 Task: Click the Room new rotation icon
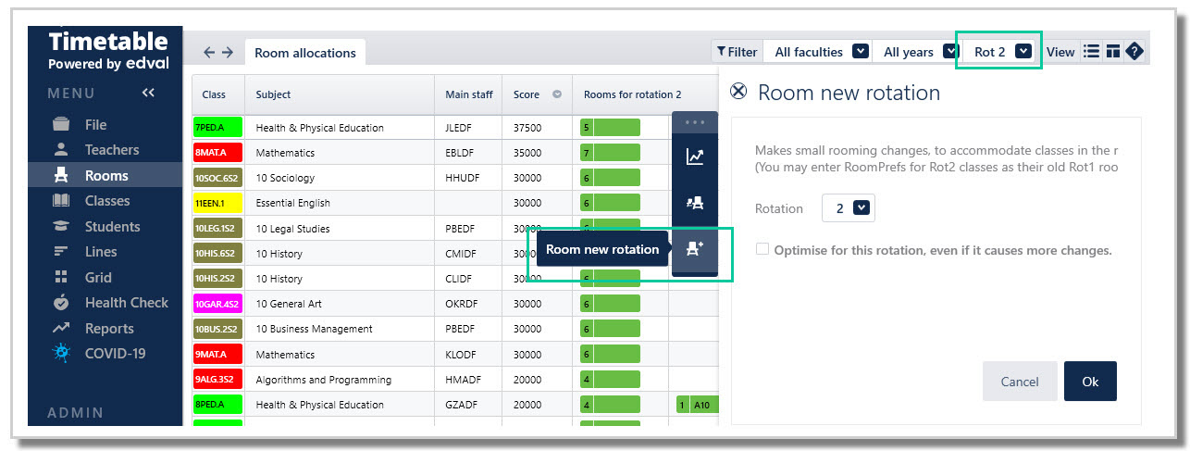[x=695, y=248]
